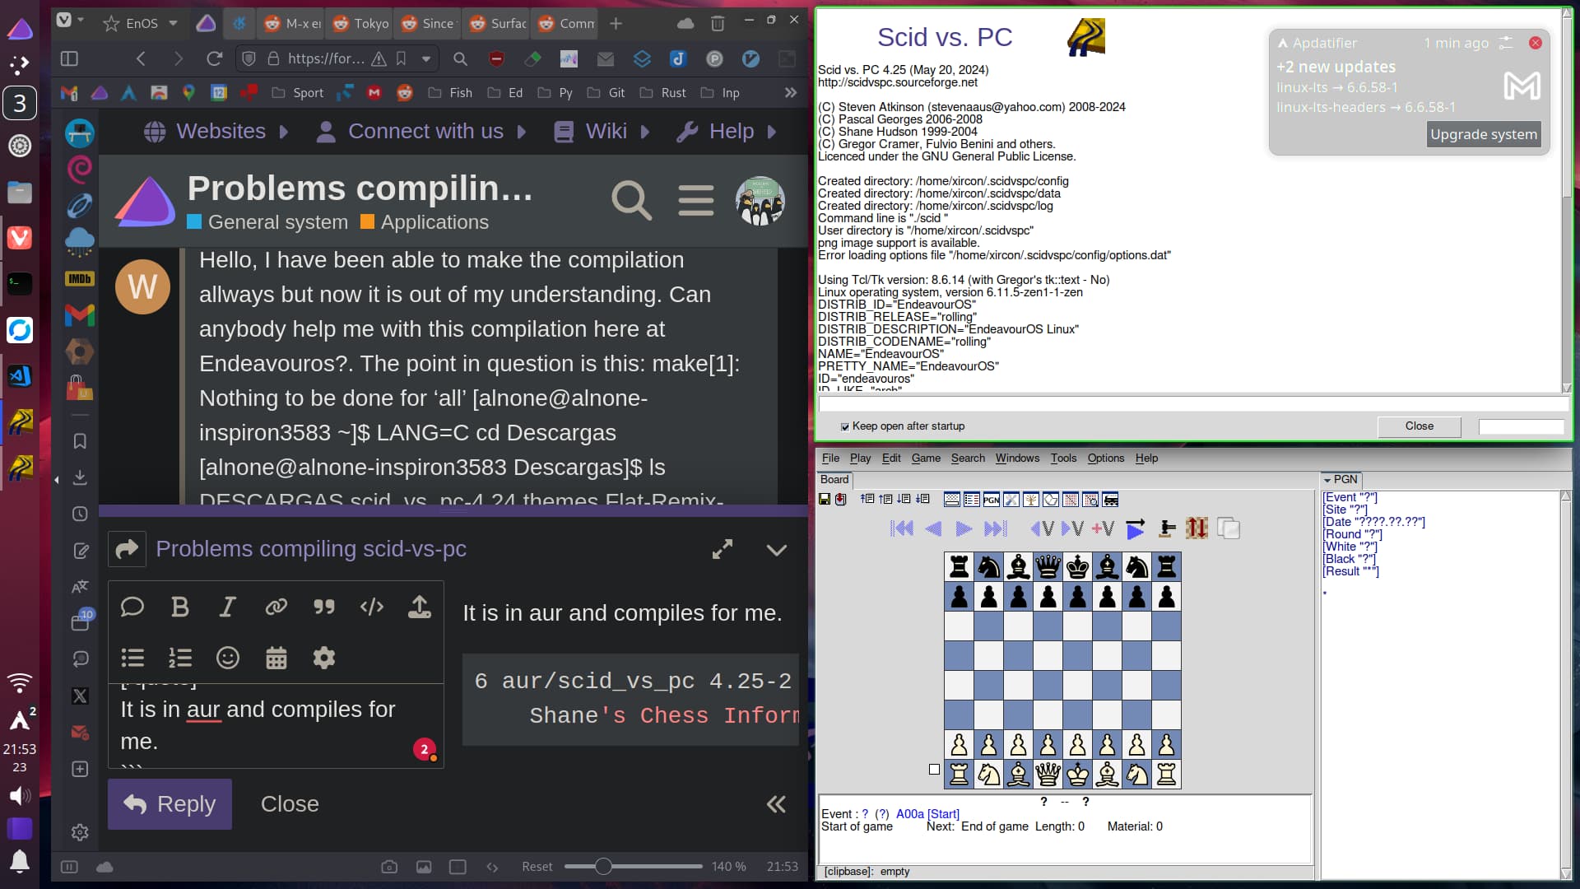The image size is (1580, 889).
Task: Show more bookmarks with double chevron
Action: click(791, 92)
